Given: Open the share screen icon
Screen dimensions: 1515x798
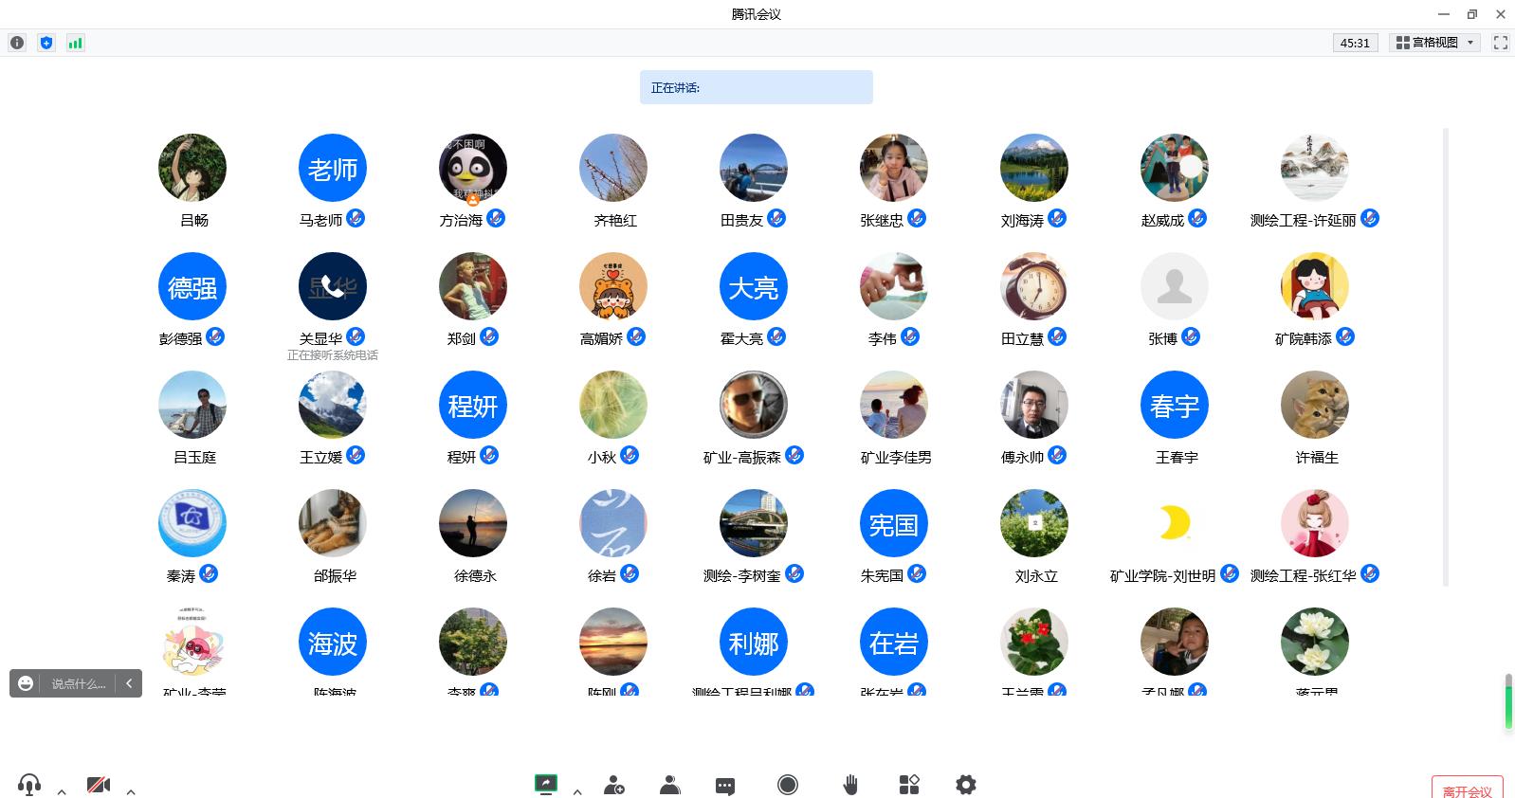Looking at the screenshot, I should tap(545, 784).
